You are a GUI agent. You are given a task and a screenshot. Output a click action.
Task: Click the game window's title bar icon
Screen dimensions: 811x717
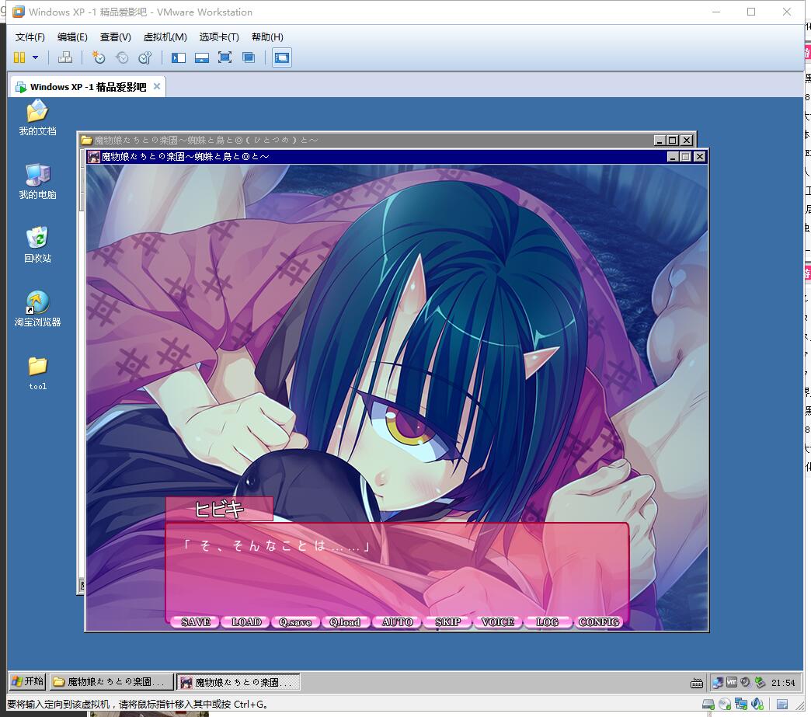pos(94,157)
